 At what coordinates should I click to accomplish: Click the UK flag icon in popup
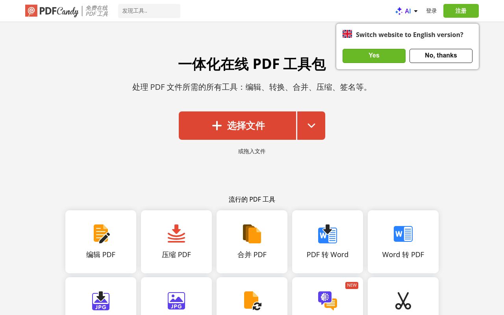[347, 34]
